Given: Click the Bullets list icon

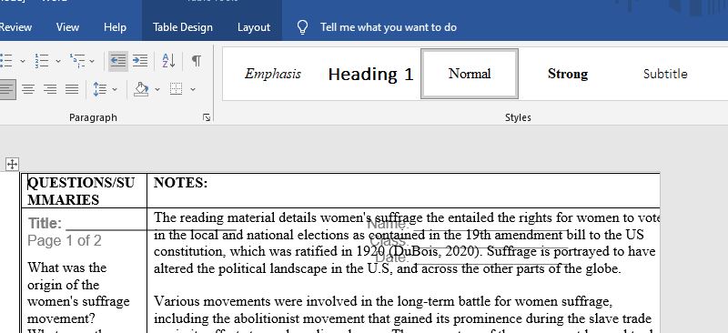Looking at the screenshot, I should coord(6,60).
